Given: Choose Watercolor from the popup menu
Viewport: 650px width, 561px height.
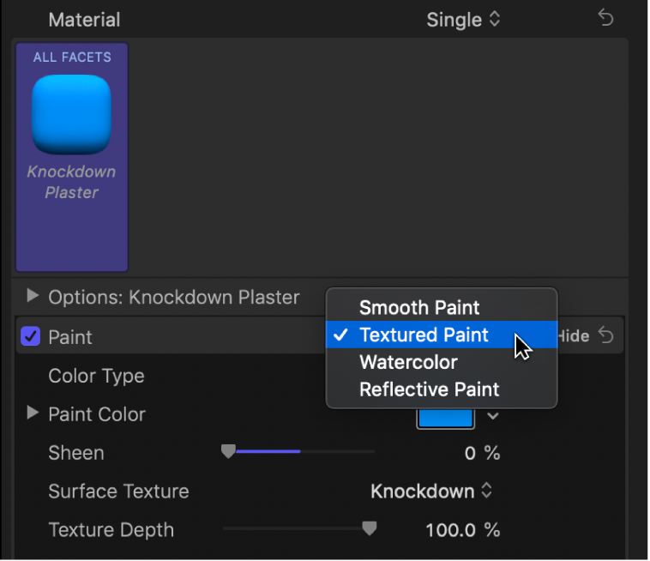Looking at the screenshot, I should (408, 362).
